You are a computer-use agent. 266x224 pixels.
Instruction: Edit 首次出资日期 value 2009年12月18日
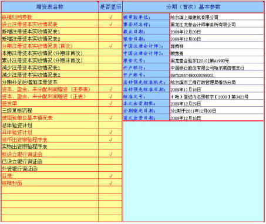click(217, 118)
